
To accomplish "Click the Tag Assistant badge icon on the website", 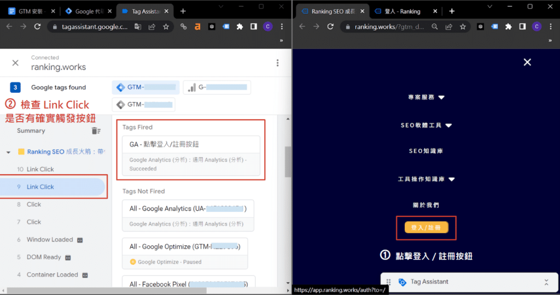I will (x=402, y=282).
